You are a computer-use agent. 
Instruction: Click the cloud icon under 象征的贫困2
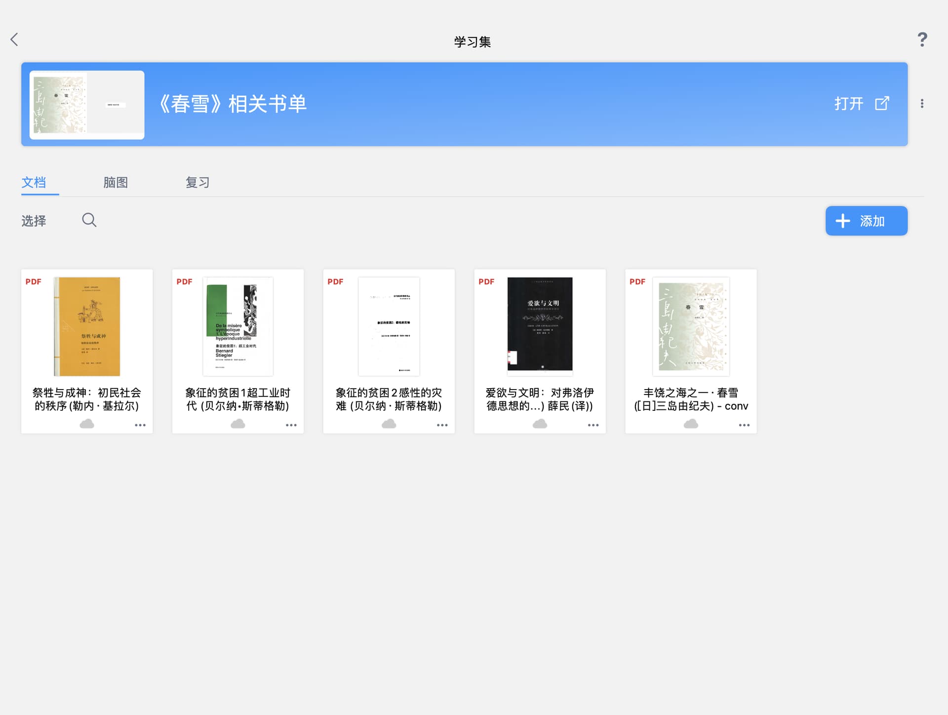coord(389,424)
